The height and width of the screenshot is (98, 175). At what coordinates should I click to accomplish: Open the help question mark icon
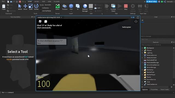point(159,2)
